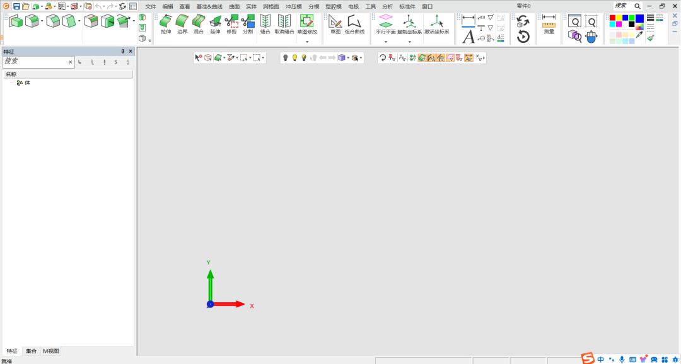The width and height of the screenshot is (681, 364).
Task: Click the large A text annotation tool
Action: (468, 37)
